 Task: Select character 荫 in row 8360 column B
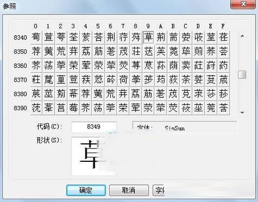pos(173,65)
